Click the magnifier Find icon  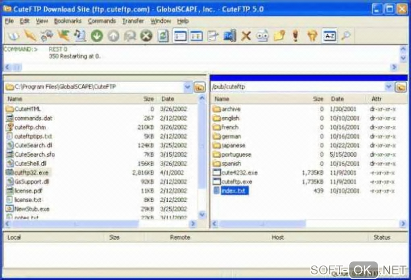[346, 36]
